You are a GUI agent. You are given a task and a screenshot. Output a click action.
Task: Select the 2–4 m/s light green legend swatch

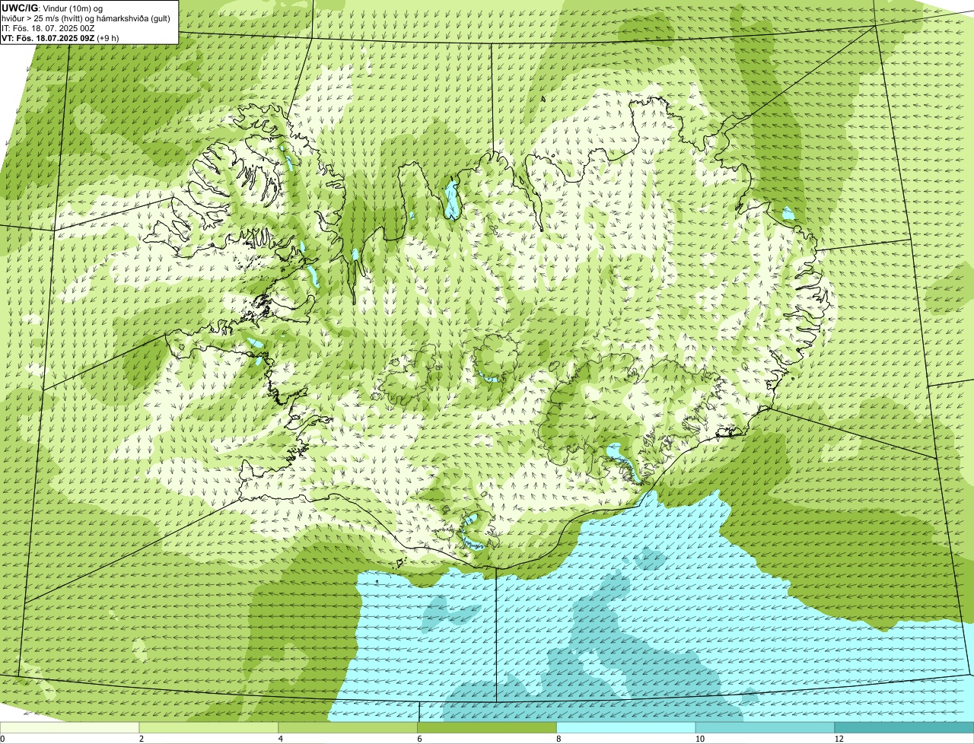click(209, 727)
